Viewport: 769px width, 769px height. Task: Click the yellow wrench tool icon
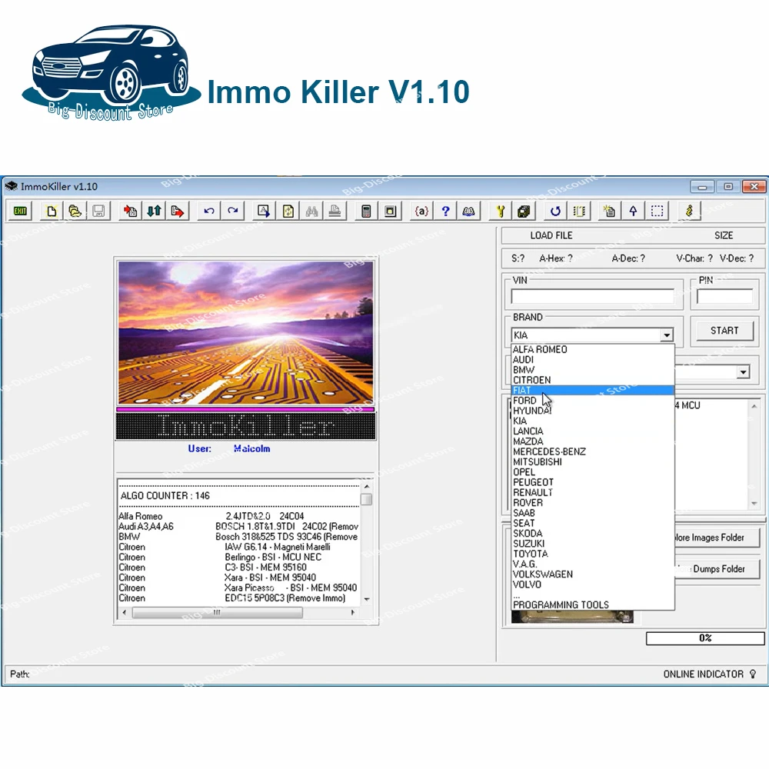[501, 211]
